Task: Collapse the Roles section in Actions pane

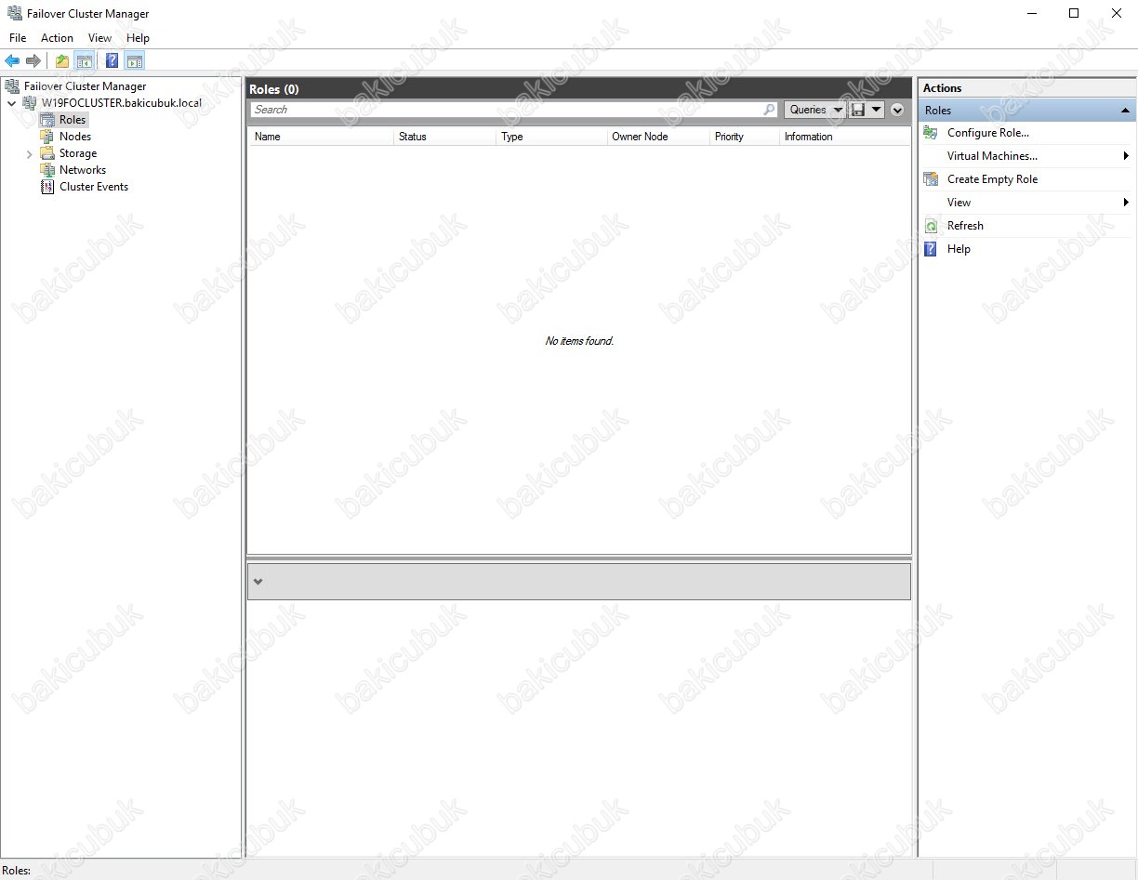Action: tap(1126, 111)
